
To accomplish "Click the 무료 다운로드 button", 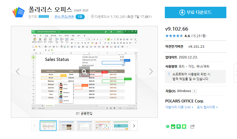I will click(x=195, y=12).
